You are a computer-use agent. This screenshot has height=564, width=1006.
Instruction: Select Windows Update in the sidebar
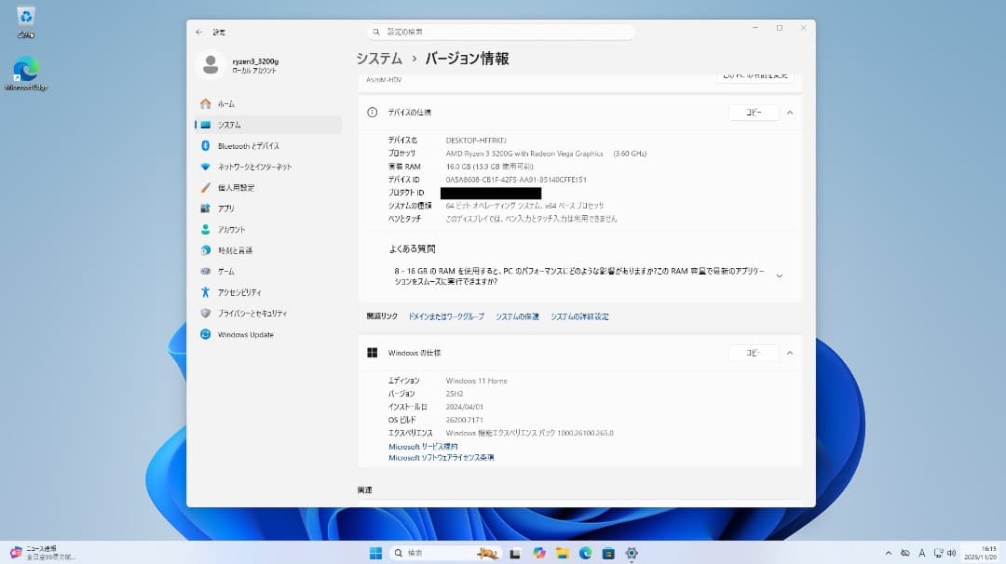pyautogui.click(x=249, y=334)
